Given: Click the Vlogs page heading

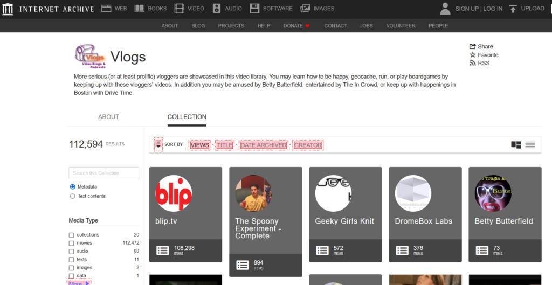Looking at the screenshot, I should 128,57.
